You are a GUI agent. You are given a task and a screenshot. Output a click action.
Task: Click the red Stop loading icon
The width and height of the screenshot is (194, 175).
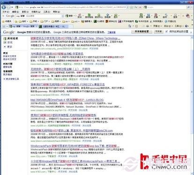140,7
